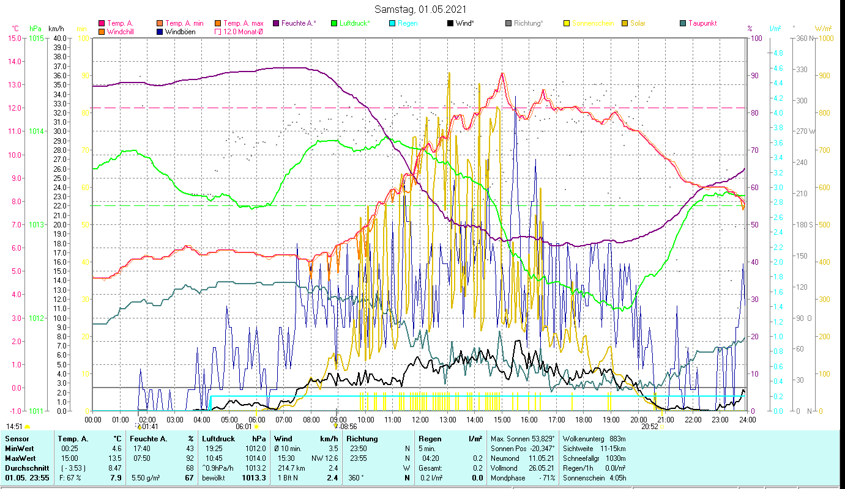
Task: Click the l/m² axis unit label at top
Action: [775, 29]
